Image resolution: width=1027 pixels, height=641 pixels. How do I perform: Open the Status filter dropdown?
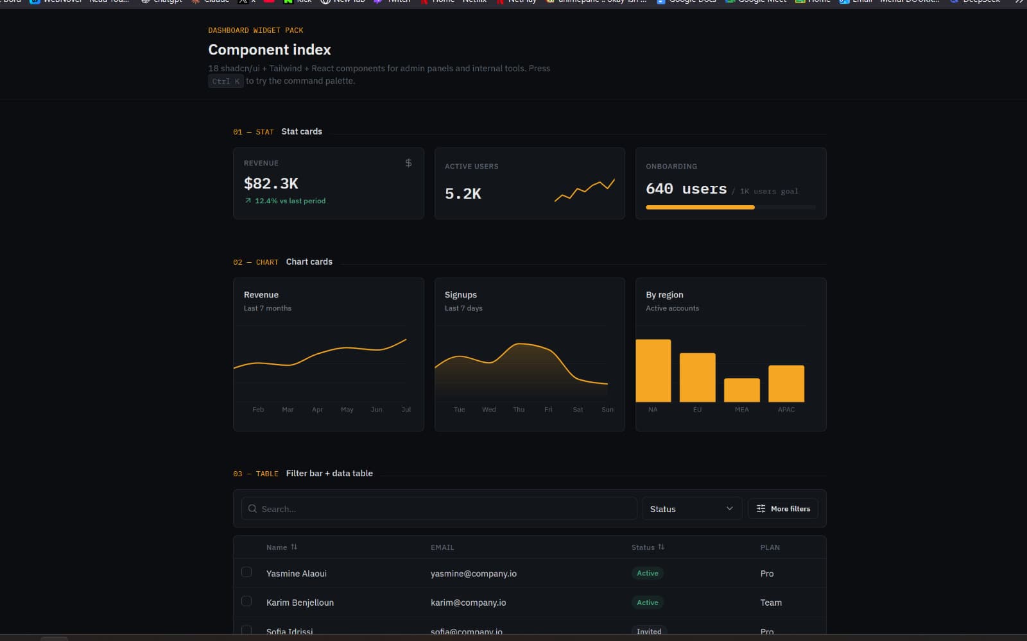coord(692,509)
